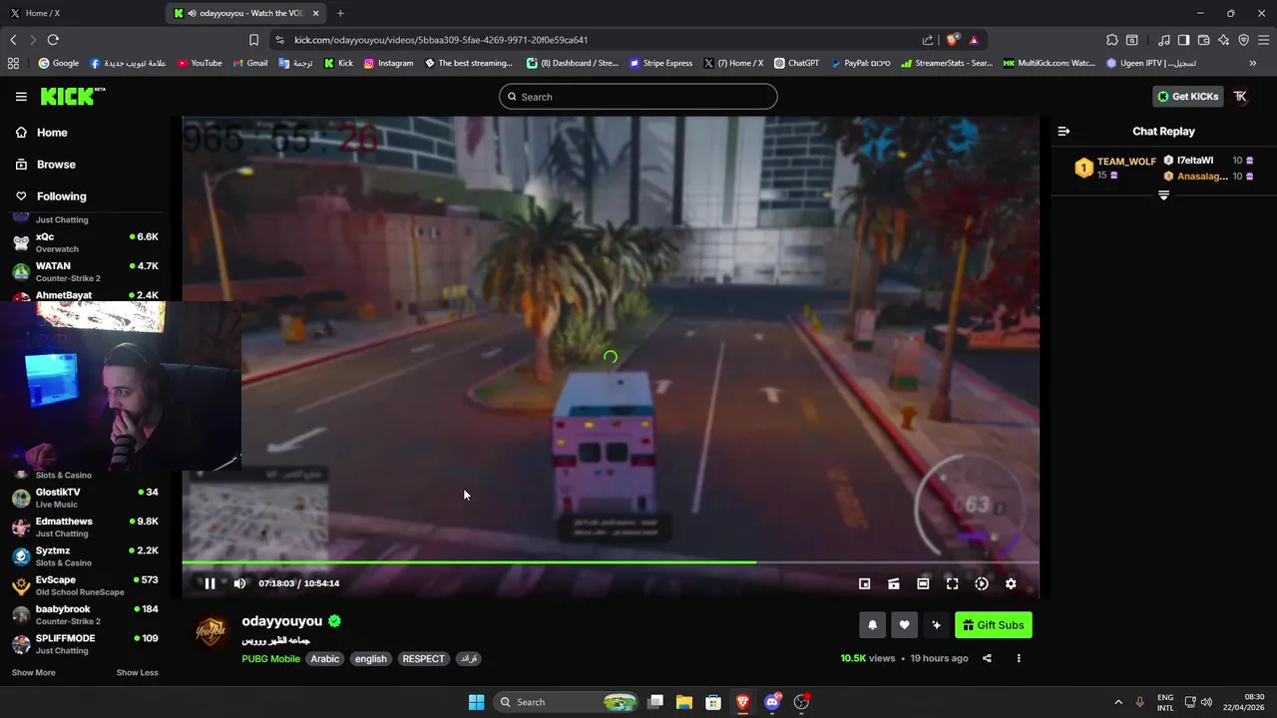Select the Arabic tag

pyautogui.click(x=324, y=659)
